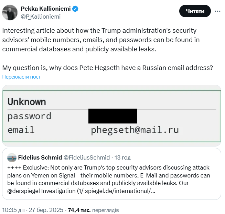225x214 pixels.
Task: Click the spiegel.de/international link
Action: pos(128,191)
